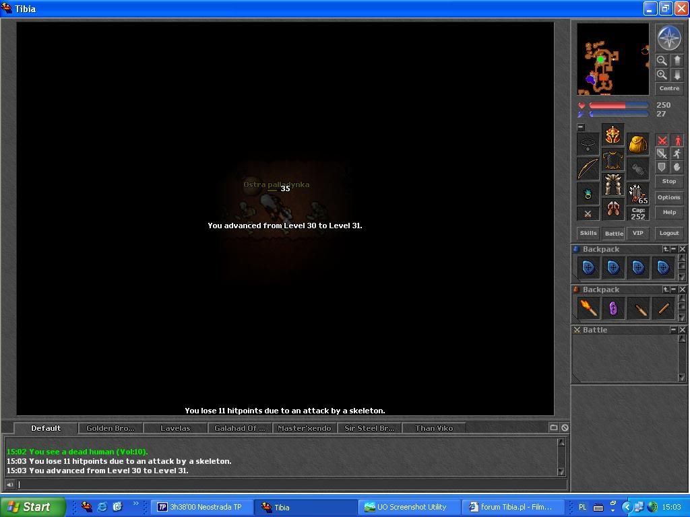The height and width of the screenshot is (517, 690).
Task: Select the necklace equipment slot
Action: click(588, 144)
